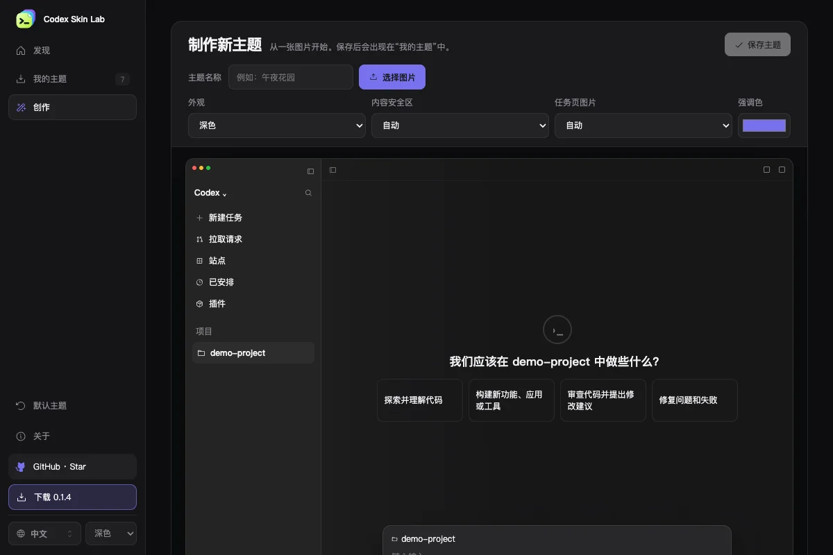The width and height of the screenshot is (833, 555).
Task: Click the GitHub · Star button
Action: click(72, 467)
